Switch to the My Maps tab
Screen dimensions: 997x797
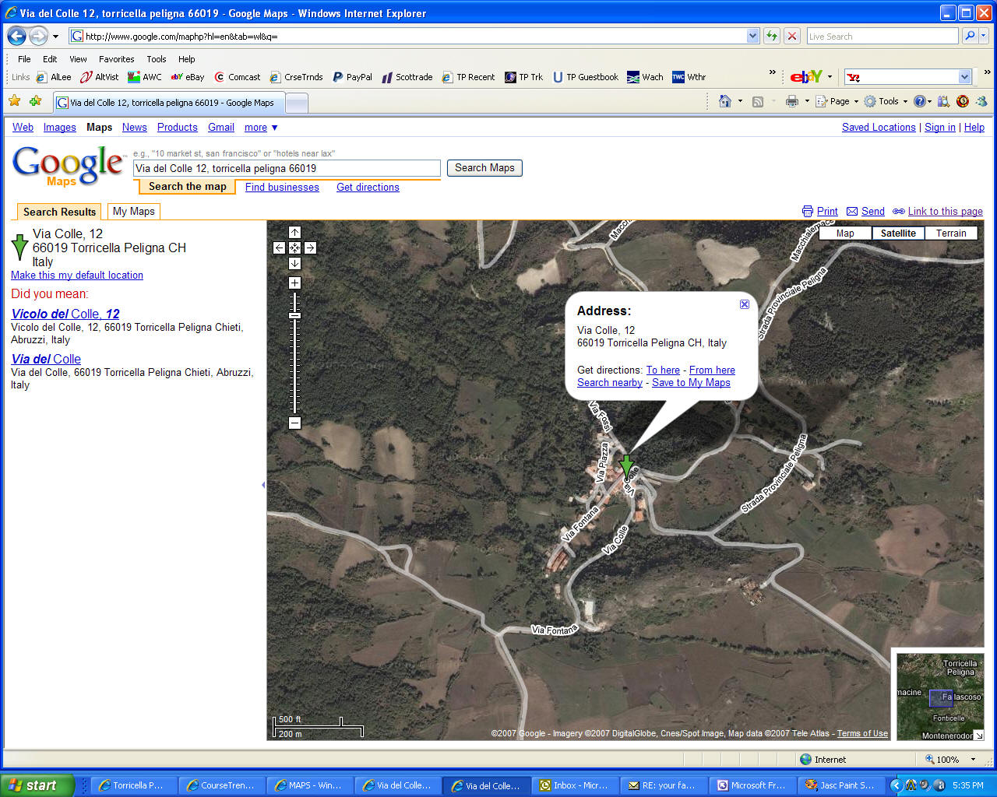point(133,211)
